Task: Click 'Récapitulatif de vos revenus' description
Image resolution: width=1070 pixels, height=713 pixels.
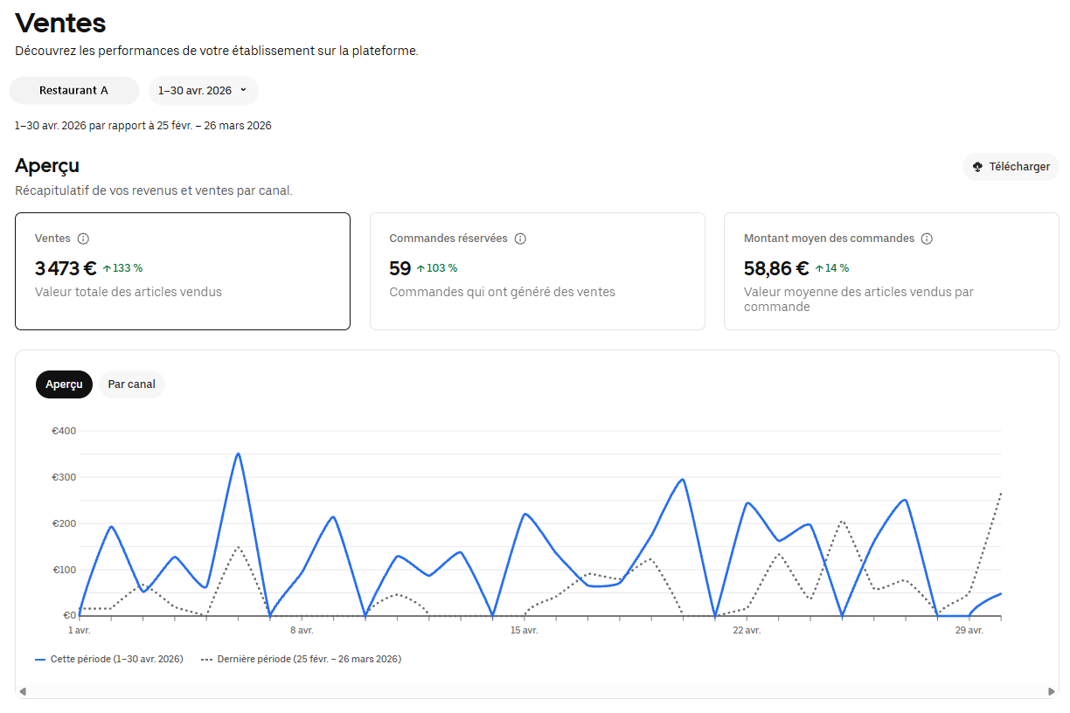Action: point(154,190)
